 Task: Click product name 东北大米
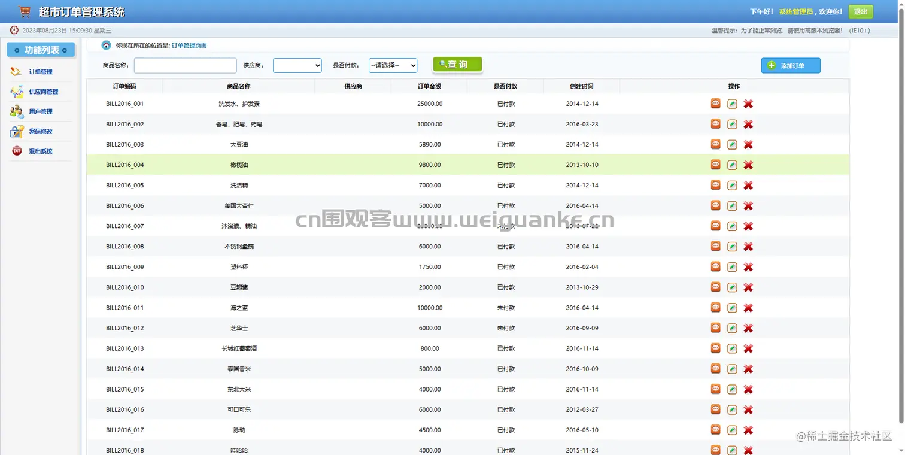click(x=239, y=390)
